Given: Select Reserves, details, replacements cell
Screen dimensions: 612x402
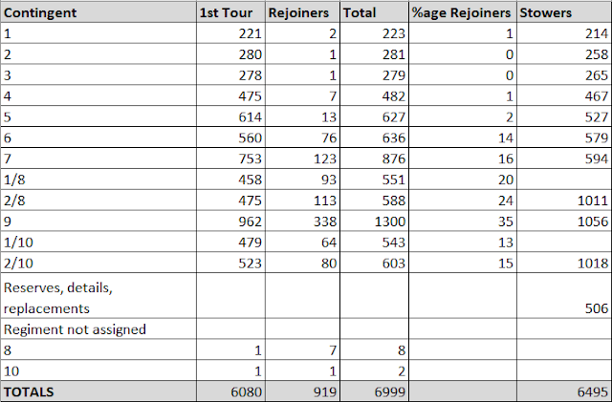Looking at the screenshot, I should 98,296.
